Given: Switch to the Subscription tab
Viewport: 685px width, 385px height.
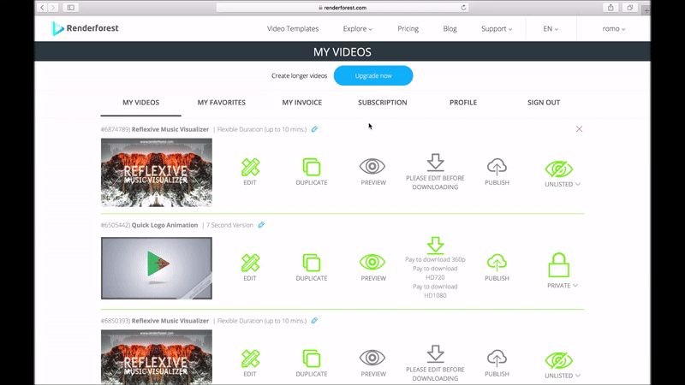Looking at the screenshot, I should pos(383,103).
